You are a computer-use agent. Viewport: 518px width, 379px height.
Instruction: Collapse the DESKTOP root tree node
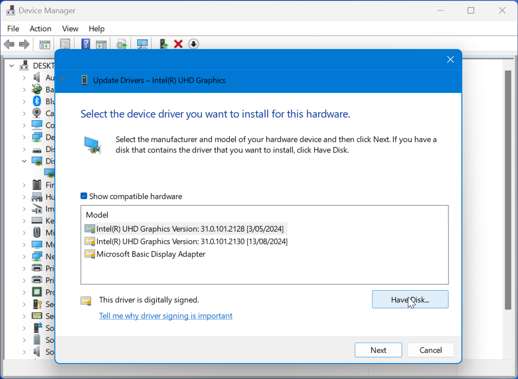click(x=12, y=66)
